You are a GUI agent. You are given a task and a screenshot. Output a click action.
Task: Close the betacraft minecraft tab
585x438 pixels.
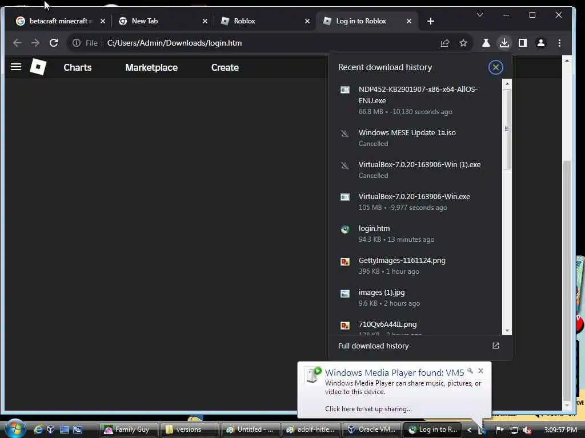[x=103, y=21]
